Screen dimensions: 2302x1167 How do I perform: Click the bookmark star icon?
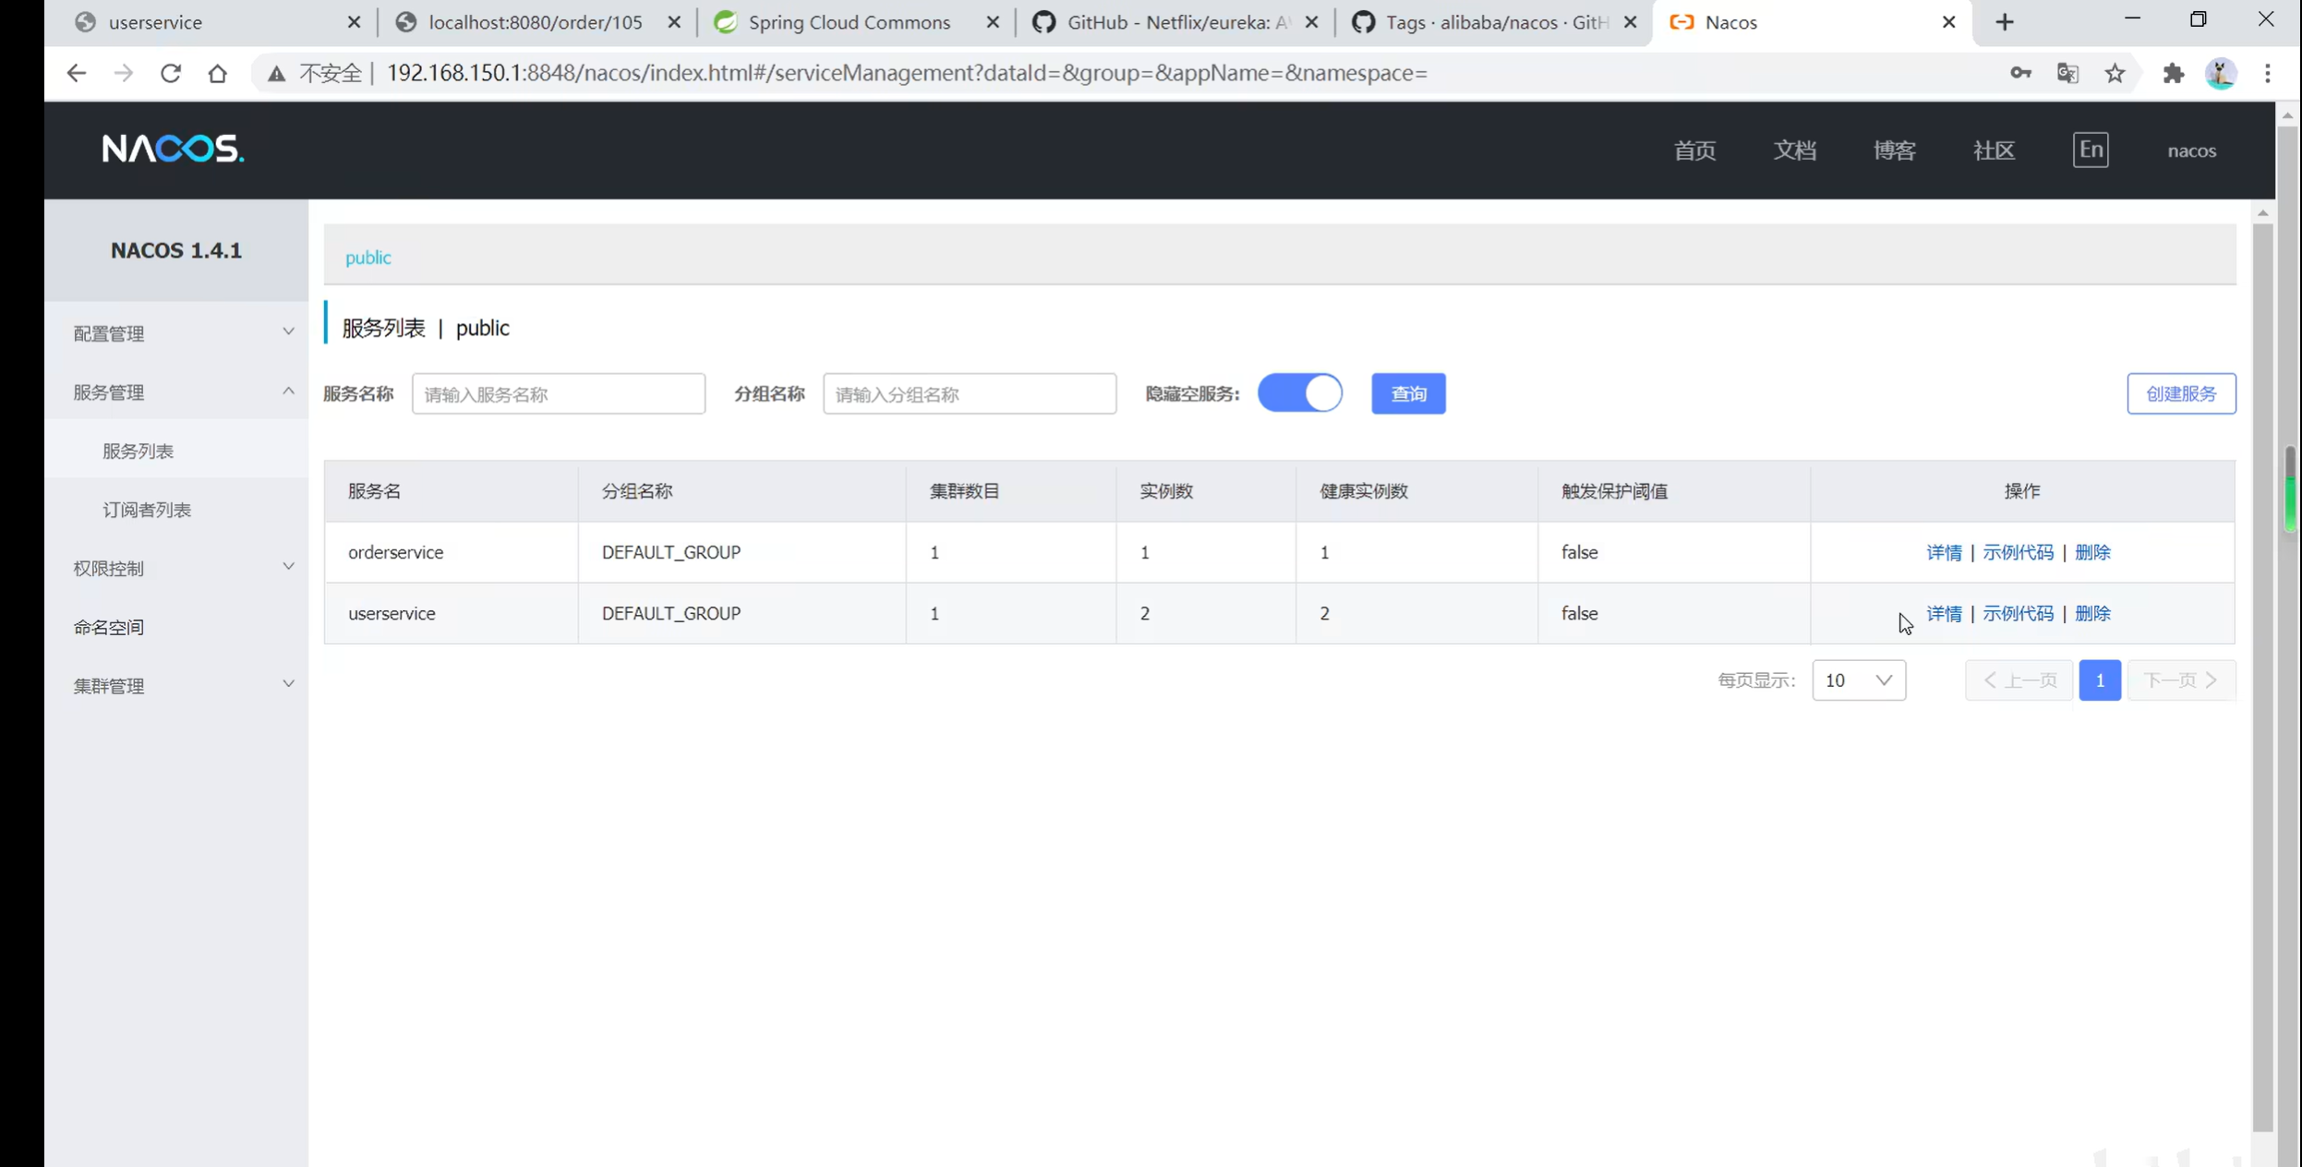coord(2115,73)
